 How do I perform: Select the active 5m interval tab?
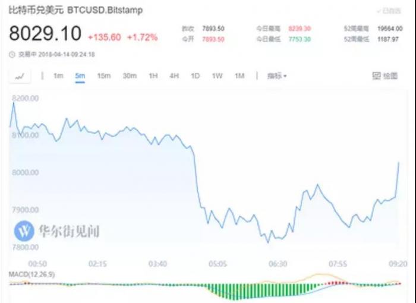click(x=80, y=76)
